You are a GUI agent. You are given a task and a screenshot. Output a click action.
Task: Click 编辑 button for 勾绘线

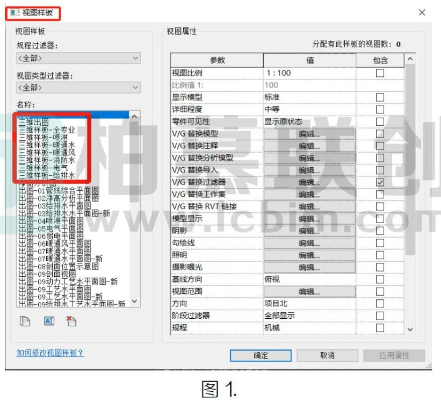[309, 243]
